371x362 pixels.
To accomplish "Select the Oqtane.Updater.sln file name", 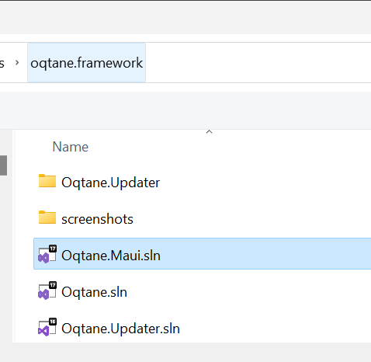I will [x=120, y=329].
